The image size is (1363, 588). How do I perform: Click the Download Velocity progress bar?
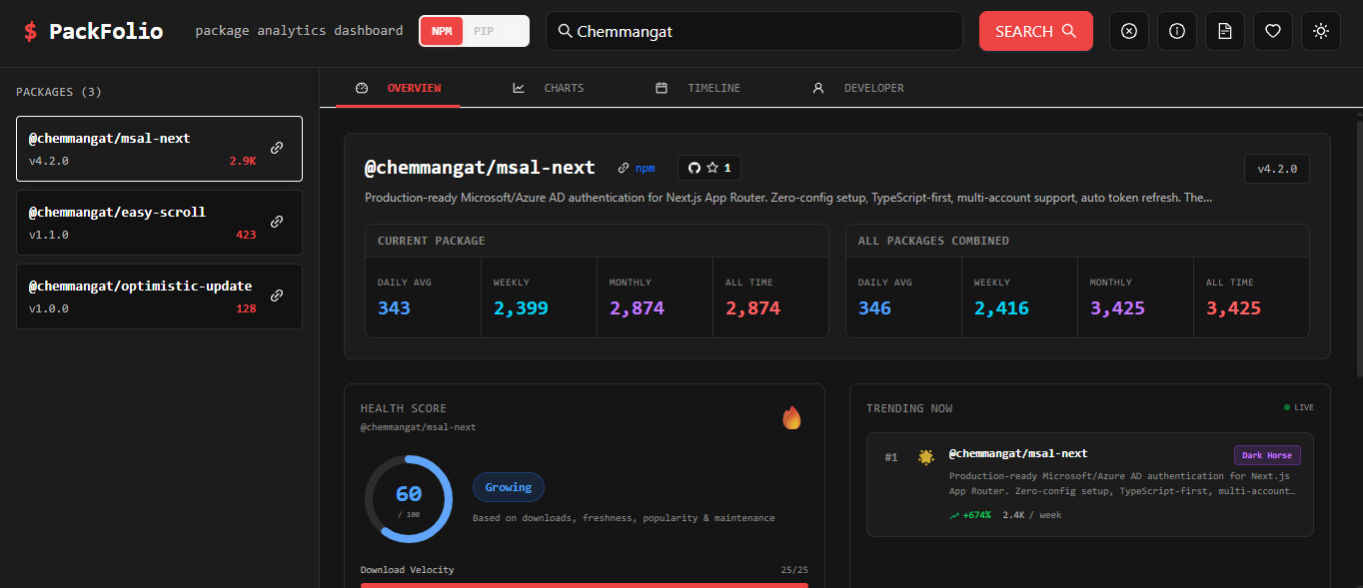pos(584,584)
